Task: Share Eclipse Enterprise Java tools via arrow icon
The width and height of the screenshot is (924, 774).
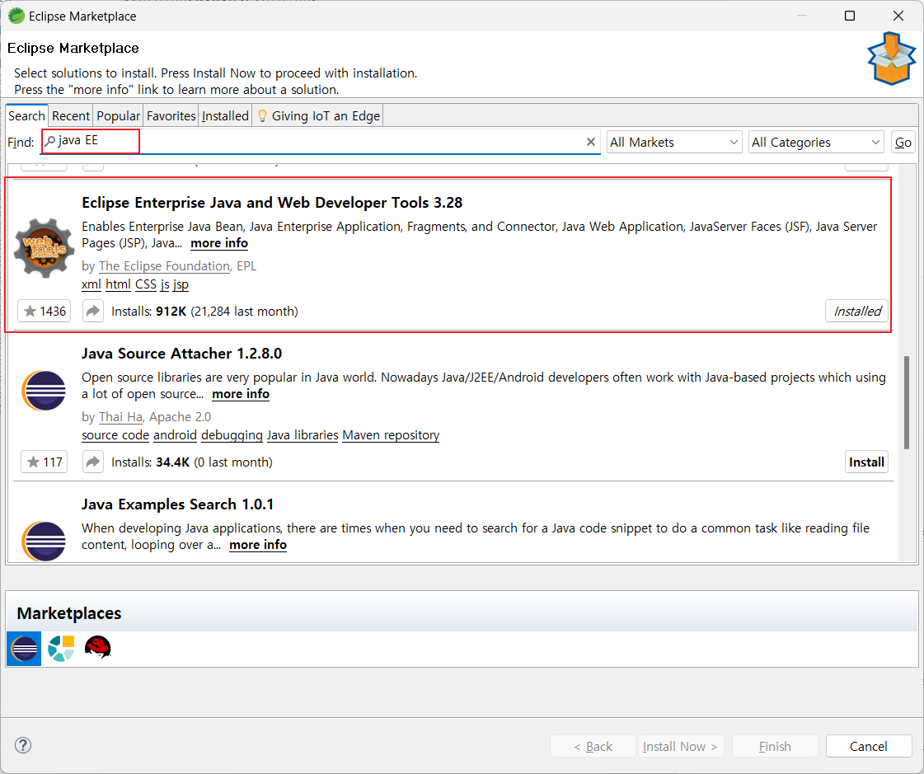Action: click(93, 312)
